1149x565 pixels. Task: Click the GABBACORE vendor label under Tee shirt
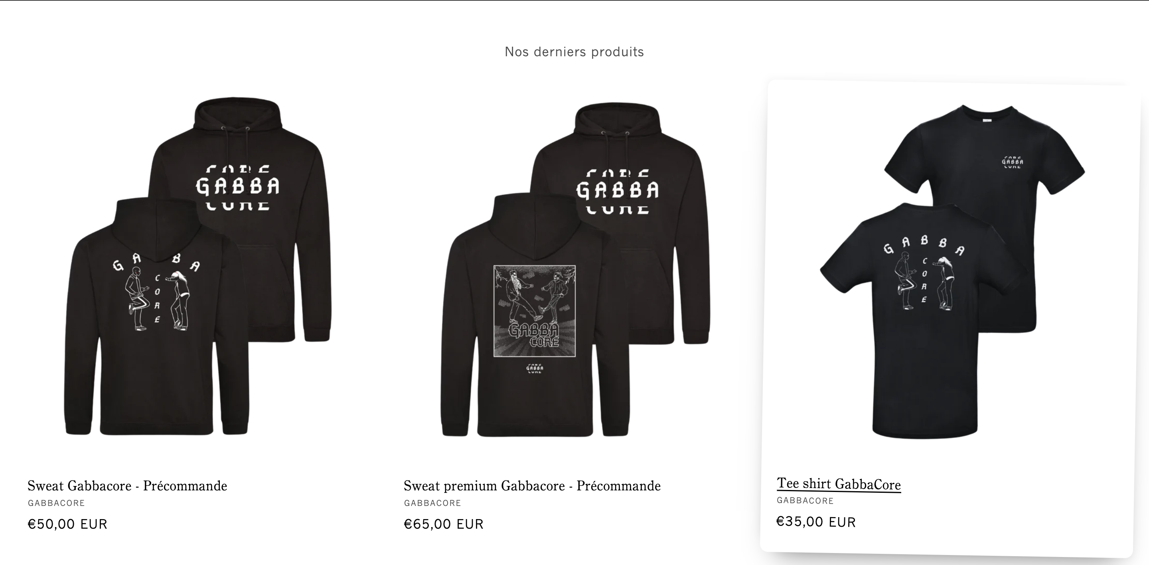[x=805, y=500]
